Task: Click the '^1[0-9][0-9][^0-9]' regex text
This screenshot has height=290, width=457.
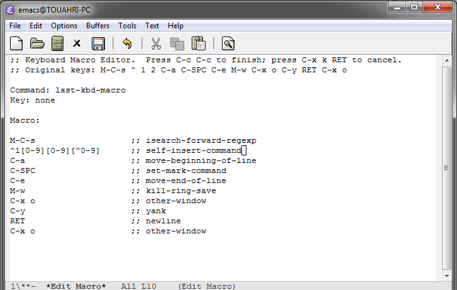Action: tap(55, 151)
